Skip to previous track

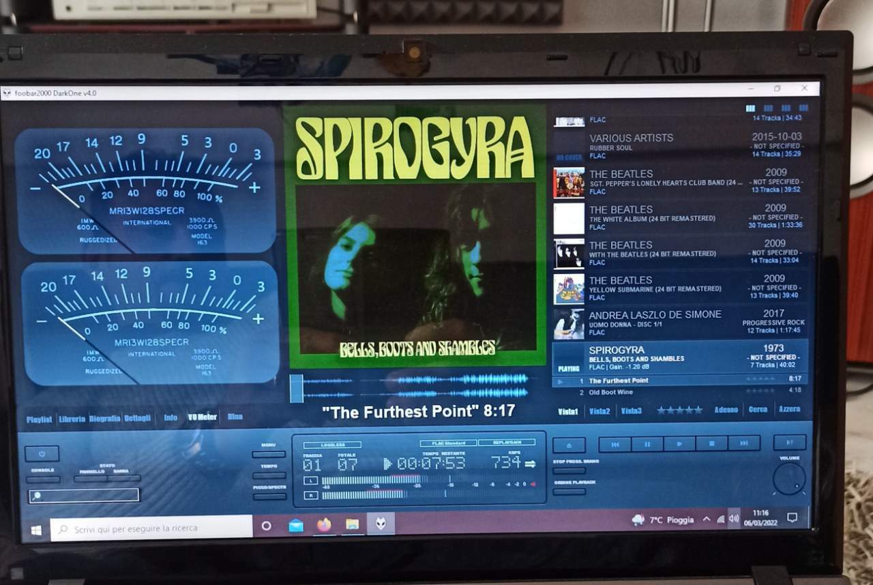(615, 444)
